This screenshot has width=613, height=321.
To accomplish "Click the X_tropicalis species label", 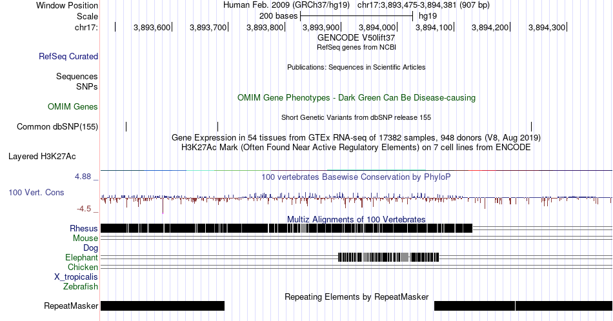I will pos(76,277).
